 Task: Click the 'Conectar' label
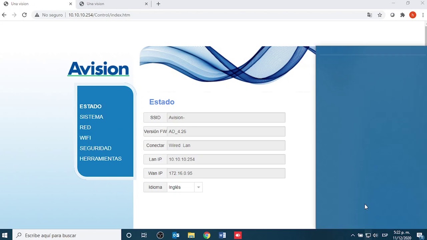click(x=155, y=146)
